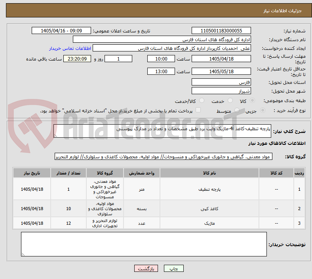Click the deadline time field 10:00
Screen dimensions: 312x279
[x=161, y=59]
